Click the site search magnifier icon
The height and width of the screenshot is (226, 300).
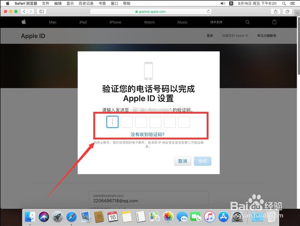pos(247,22)
